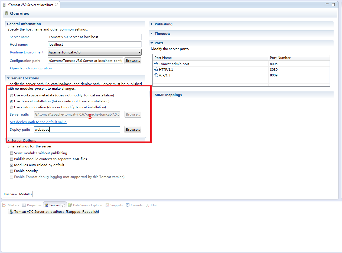Browse for the Configuration path
Image resolution: width=342 pixels, height=253 pixels.
(x=133, y=61)
